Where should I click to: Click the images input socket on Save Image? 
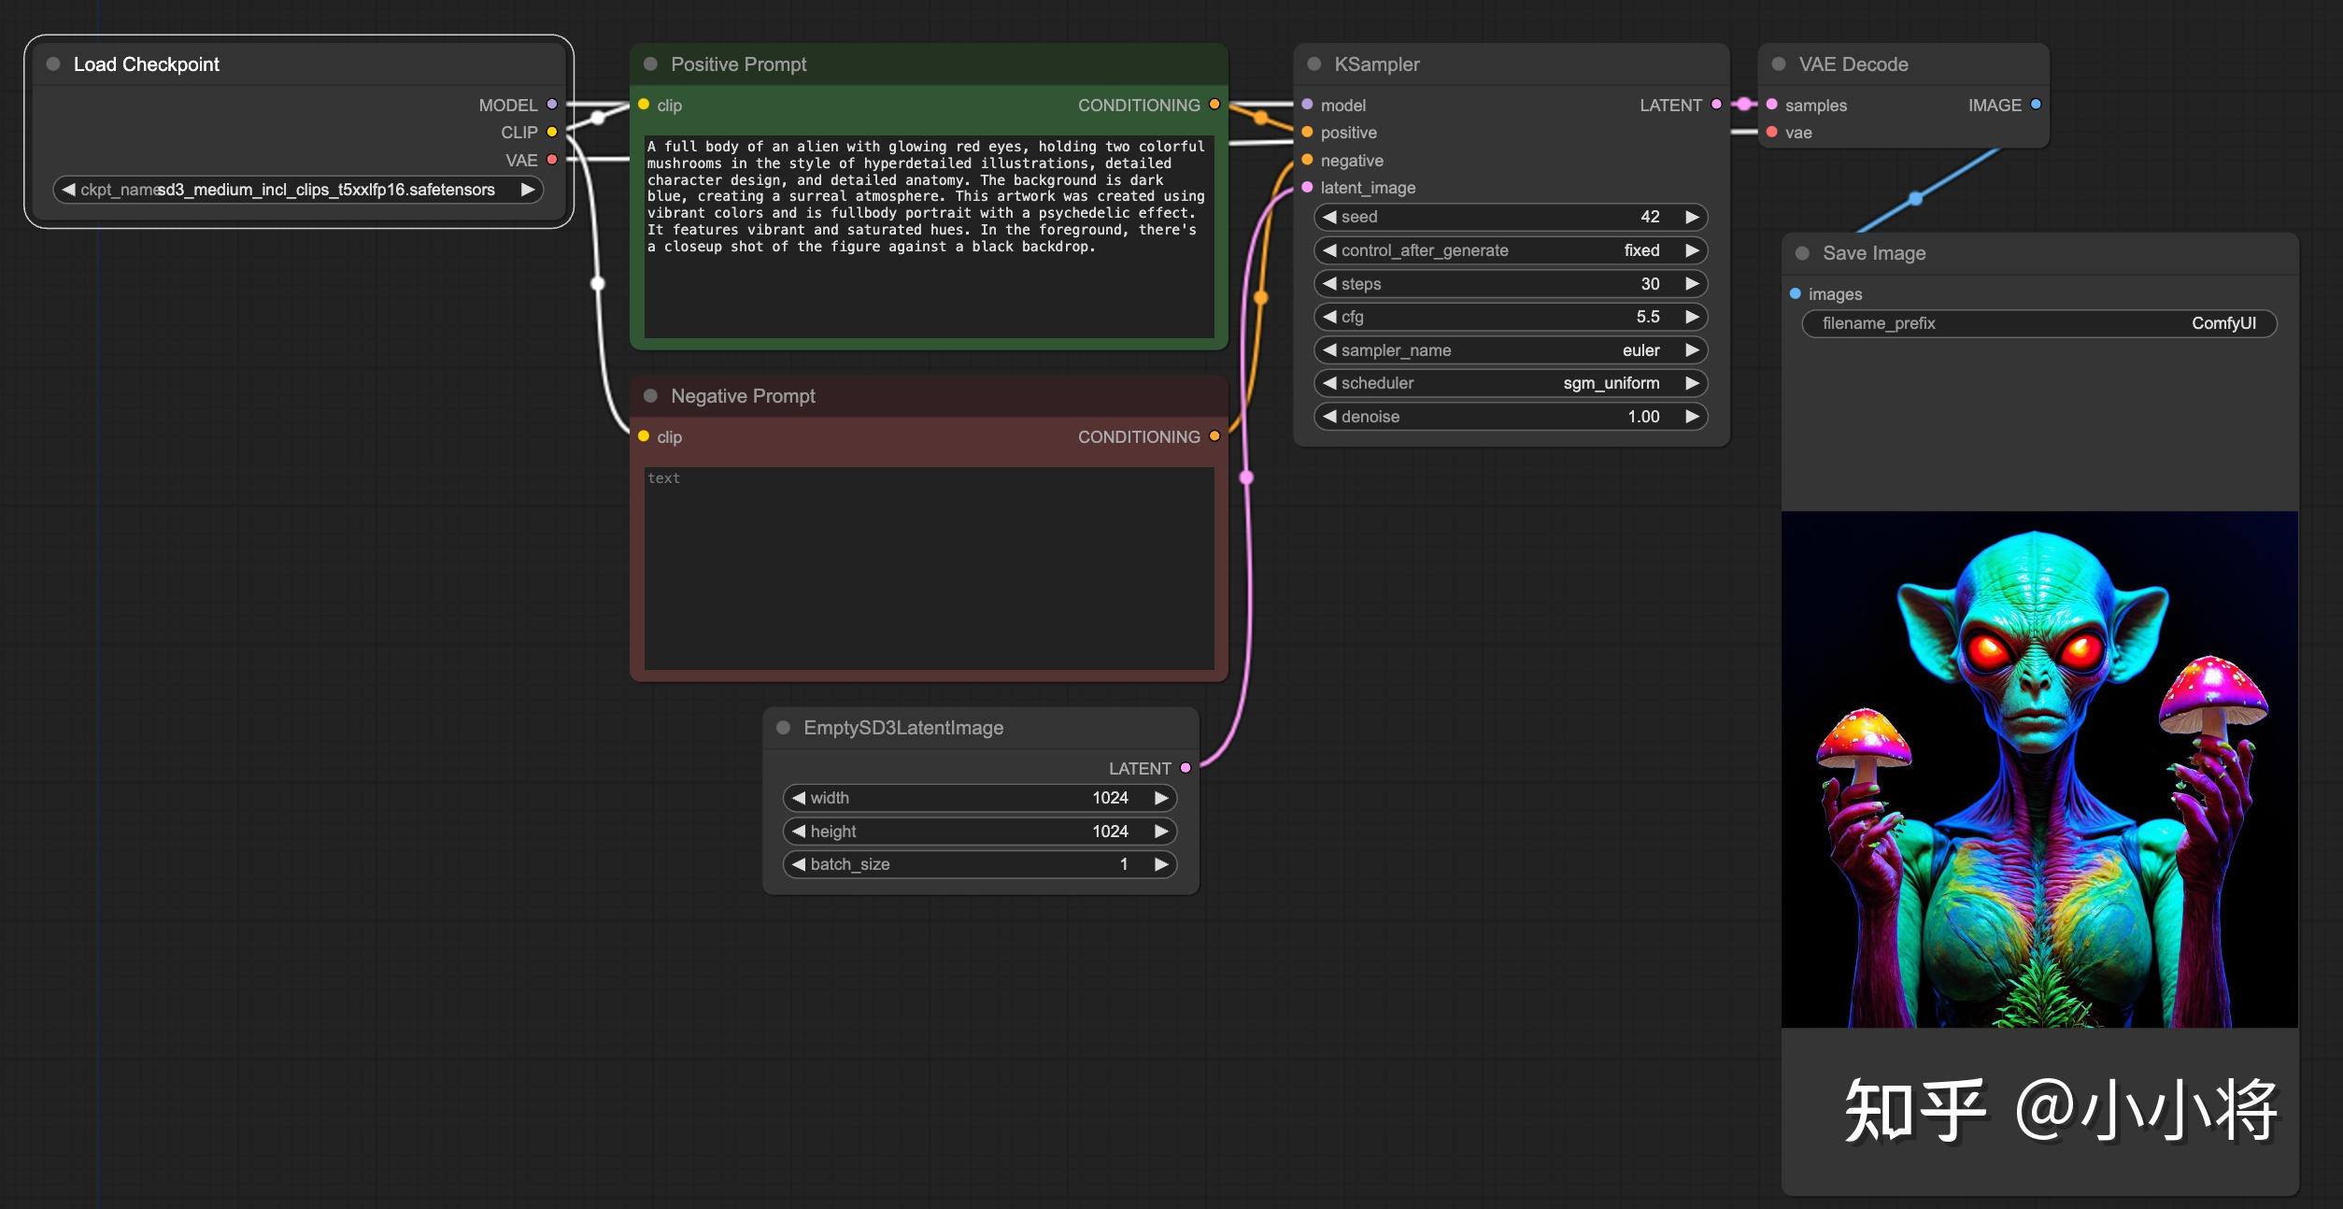pos(1795,293)
